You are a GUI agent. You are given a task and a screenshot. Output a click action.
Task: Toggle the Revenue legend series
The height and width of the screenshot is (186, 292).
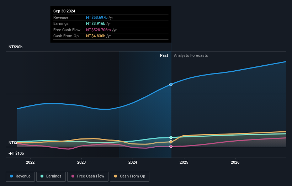(x=20, y=176)
